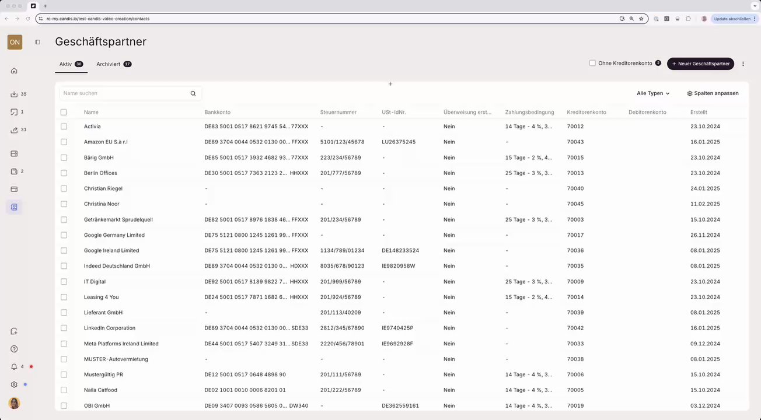Bookmark the page with the star icon
The image size is (761, 420).
[x=641, y=19]
